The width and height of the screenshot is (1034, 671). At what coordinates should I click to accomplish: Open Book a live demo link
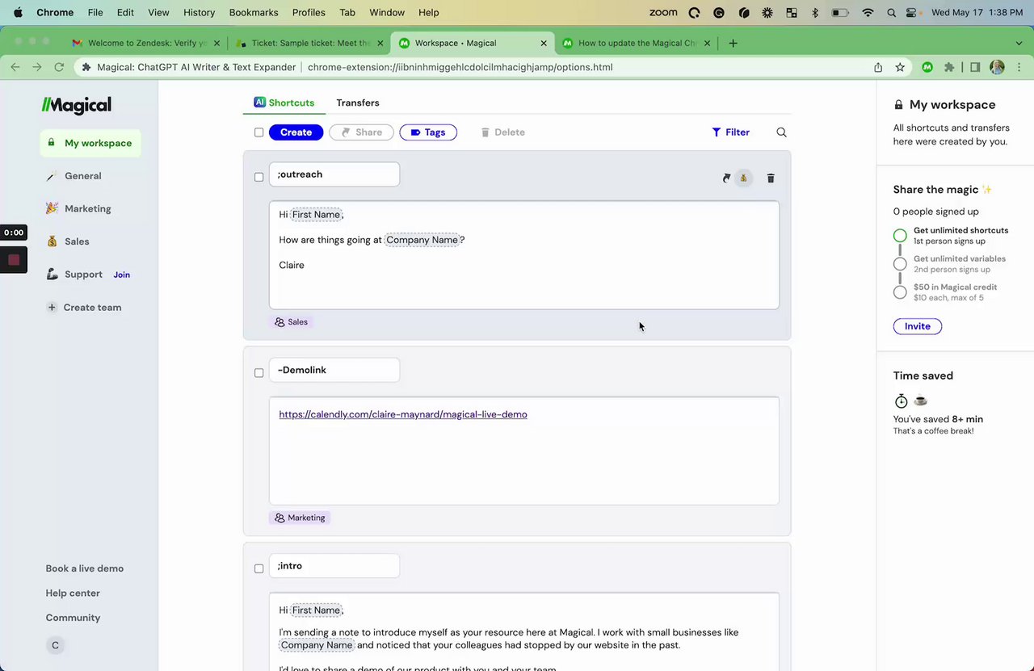tap(85, 568)
